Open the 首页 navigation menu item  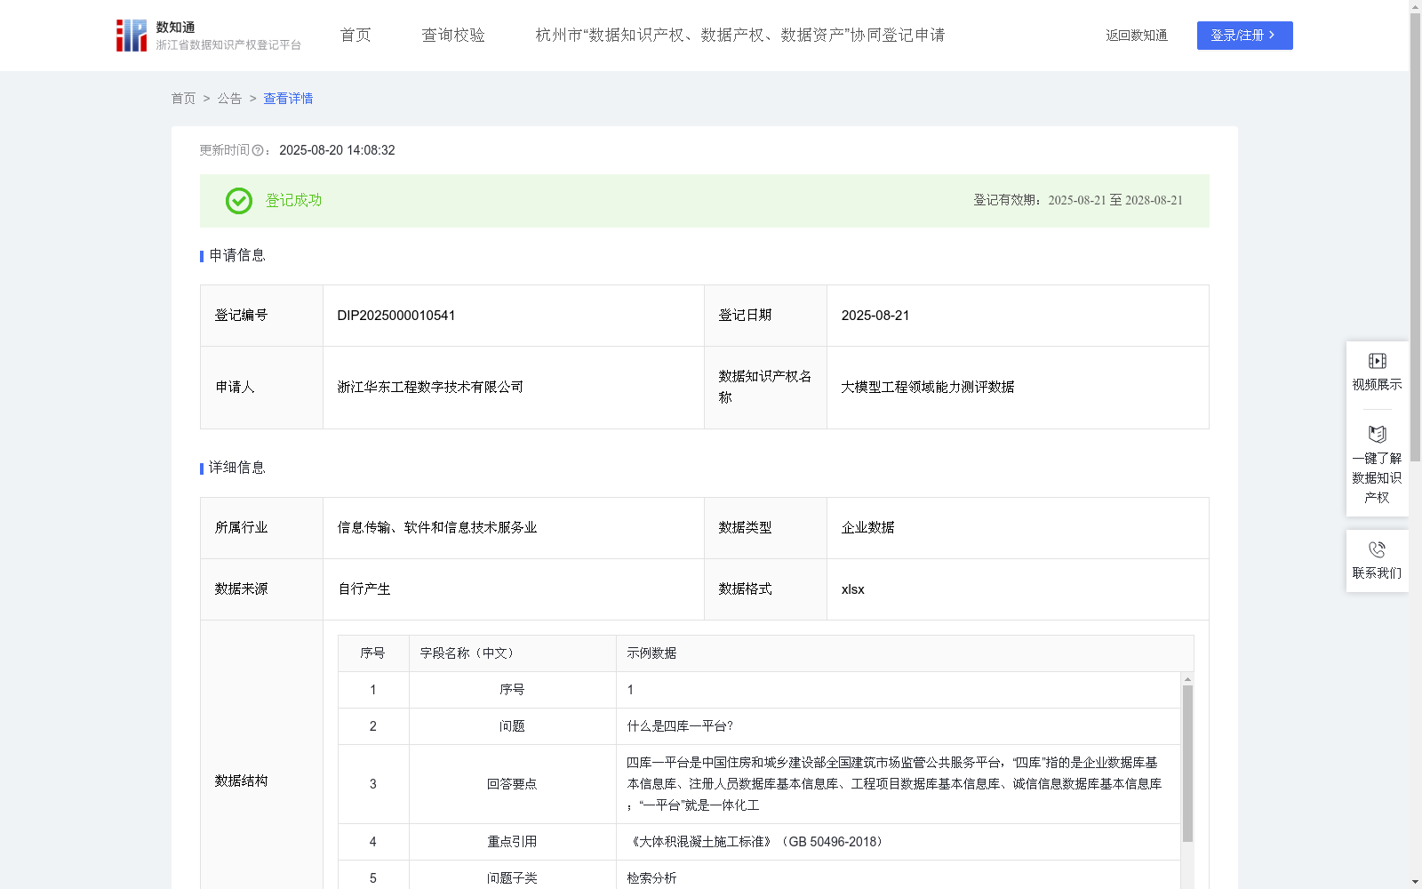pyautogui.click(x=355, y=35)
